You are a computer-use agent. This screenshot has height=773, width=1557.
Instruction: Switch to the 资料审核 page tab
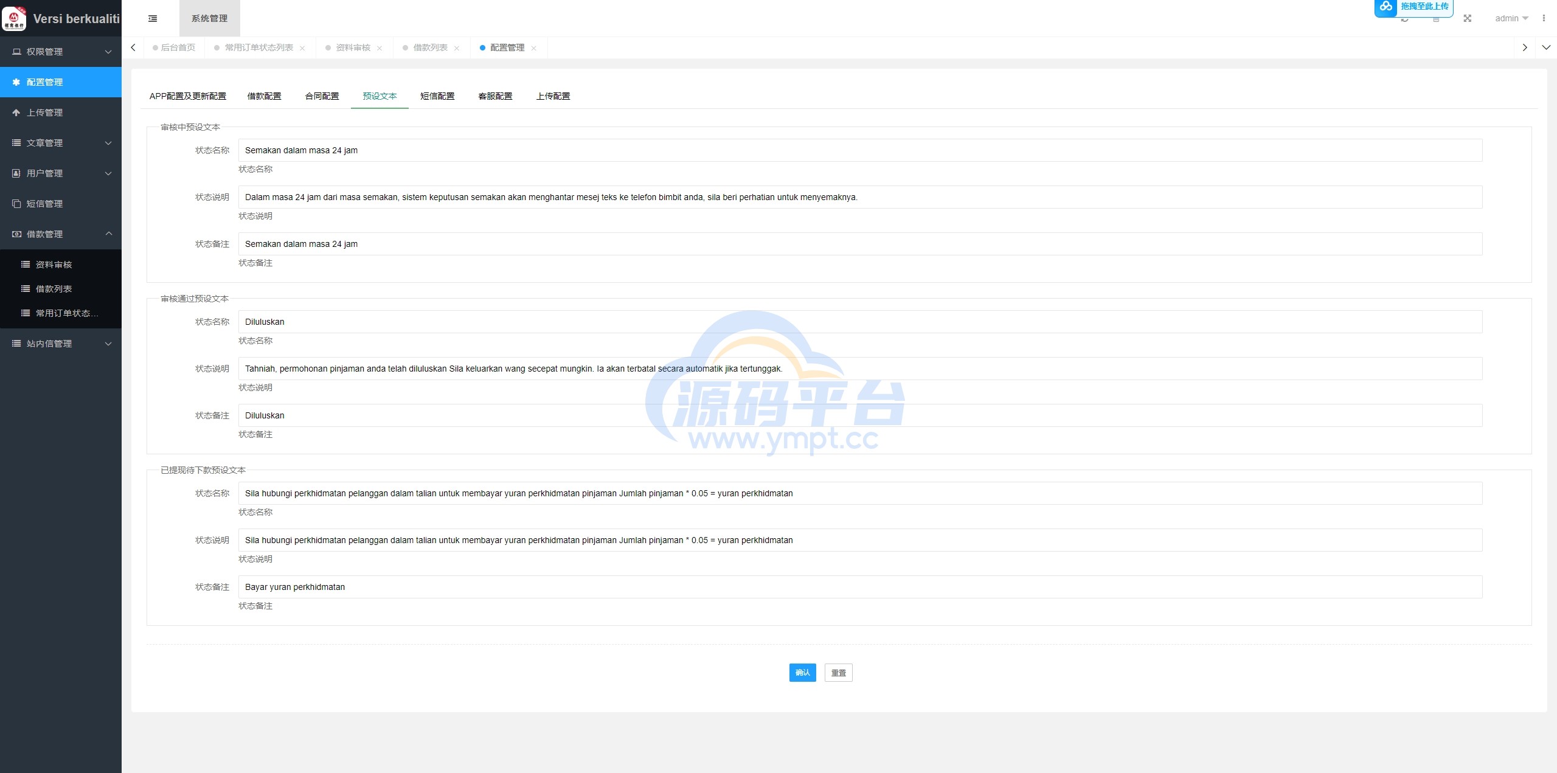pyautogui.click(x=353, y=47)
